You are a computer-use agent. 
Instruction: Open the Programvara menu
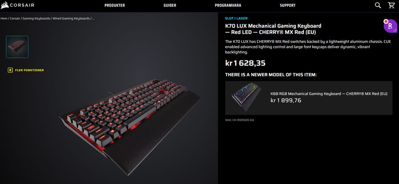coord(228,5)
